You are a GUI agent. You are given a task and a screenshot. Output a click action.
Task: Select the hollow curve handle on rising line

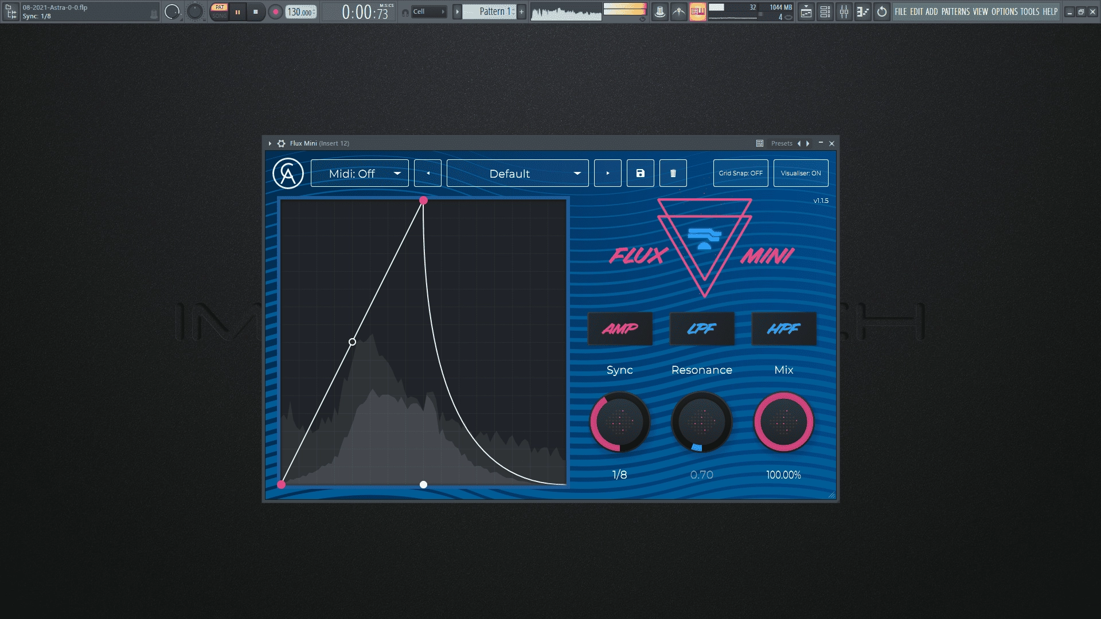[x=352, y=342]
